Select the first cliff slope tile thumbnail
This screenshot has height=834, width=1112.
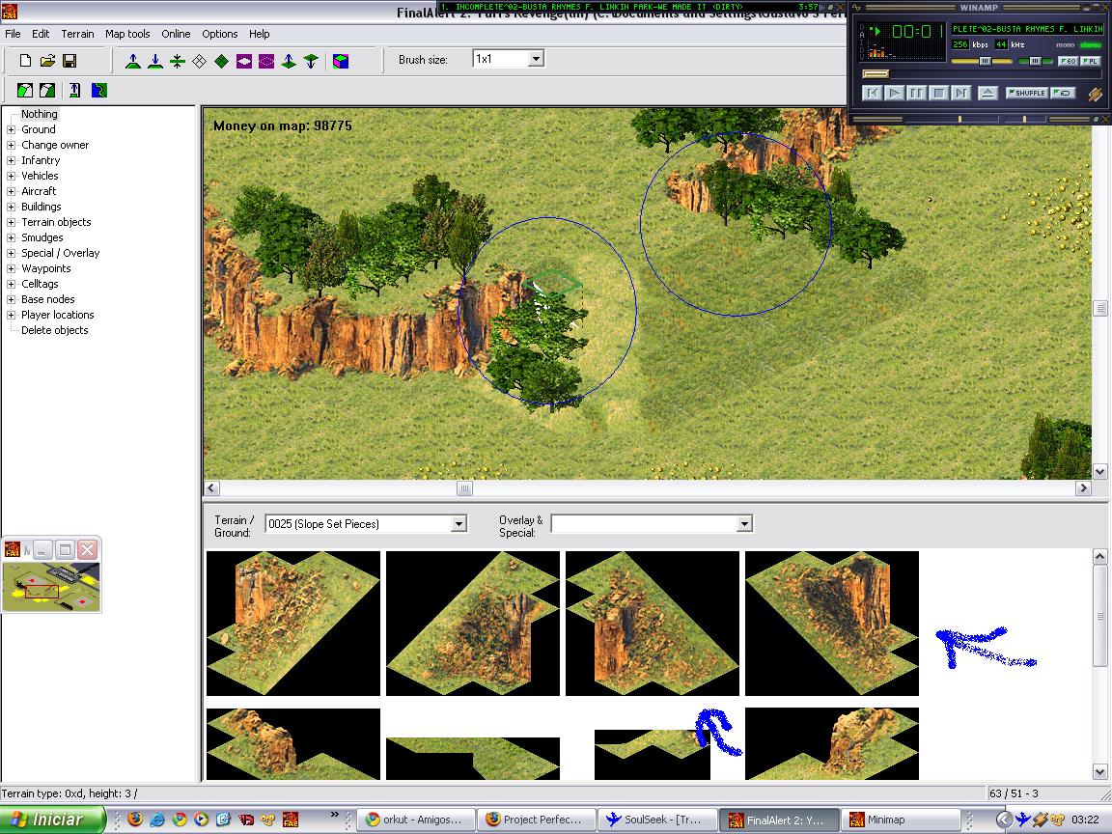tap(292, 624)
